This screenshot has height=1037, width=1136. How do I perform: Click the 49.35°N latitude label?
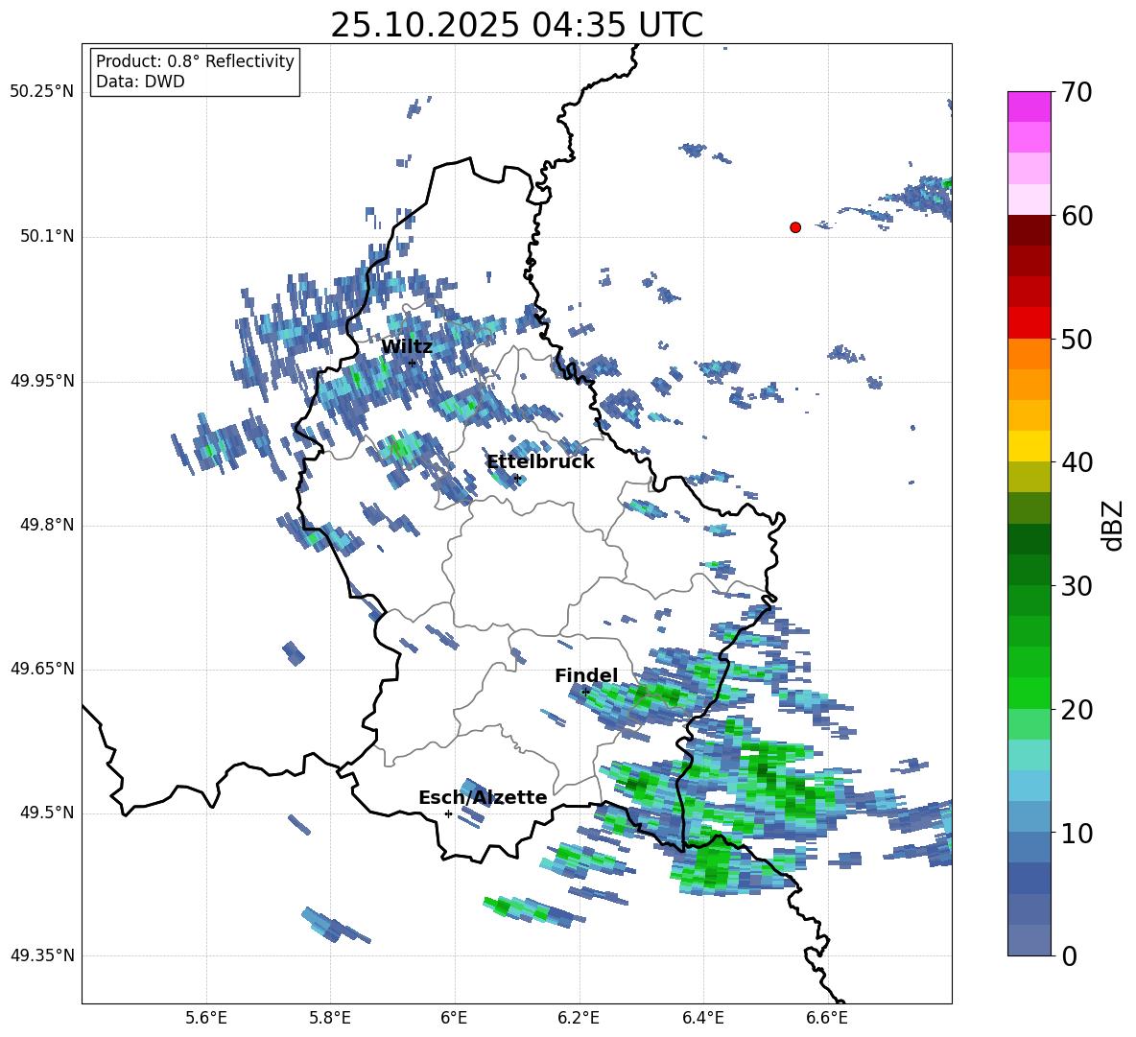(42, 955)
